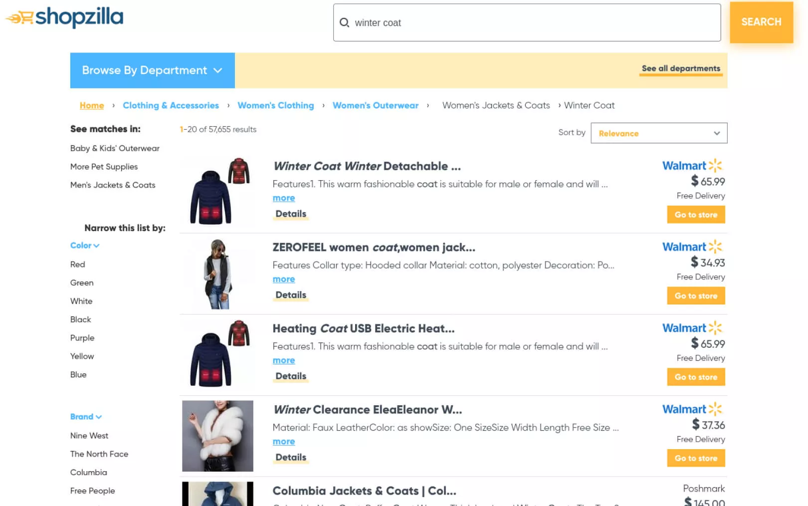Image resolution: width=808 pixels, height=506 pixels.
Task: View Details for Winter Clearance EleaEleanor
Action: point(291,458)
